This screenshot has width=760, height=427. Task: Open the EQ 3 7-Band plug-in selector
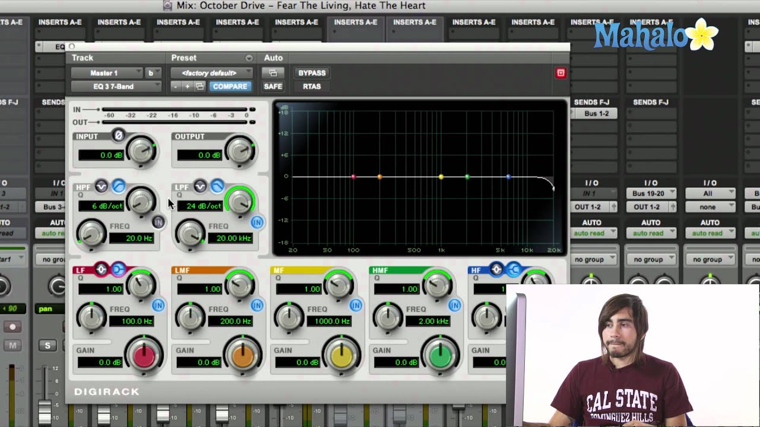pos(116,87)
